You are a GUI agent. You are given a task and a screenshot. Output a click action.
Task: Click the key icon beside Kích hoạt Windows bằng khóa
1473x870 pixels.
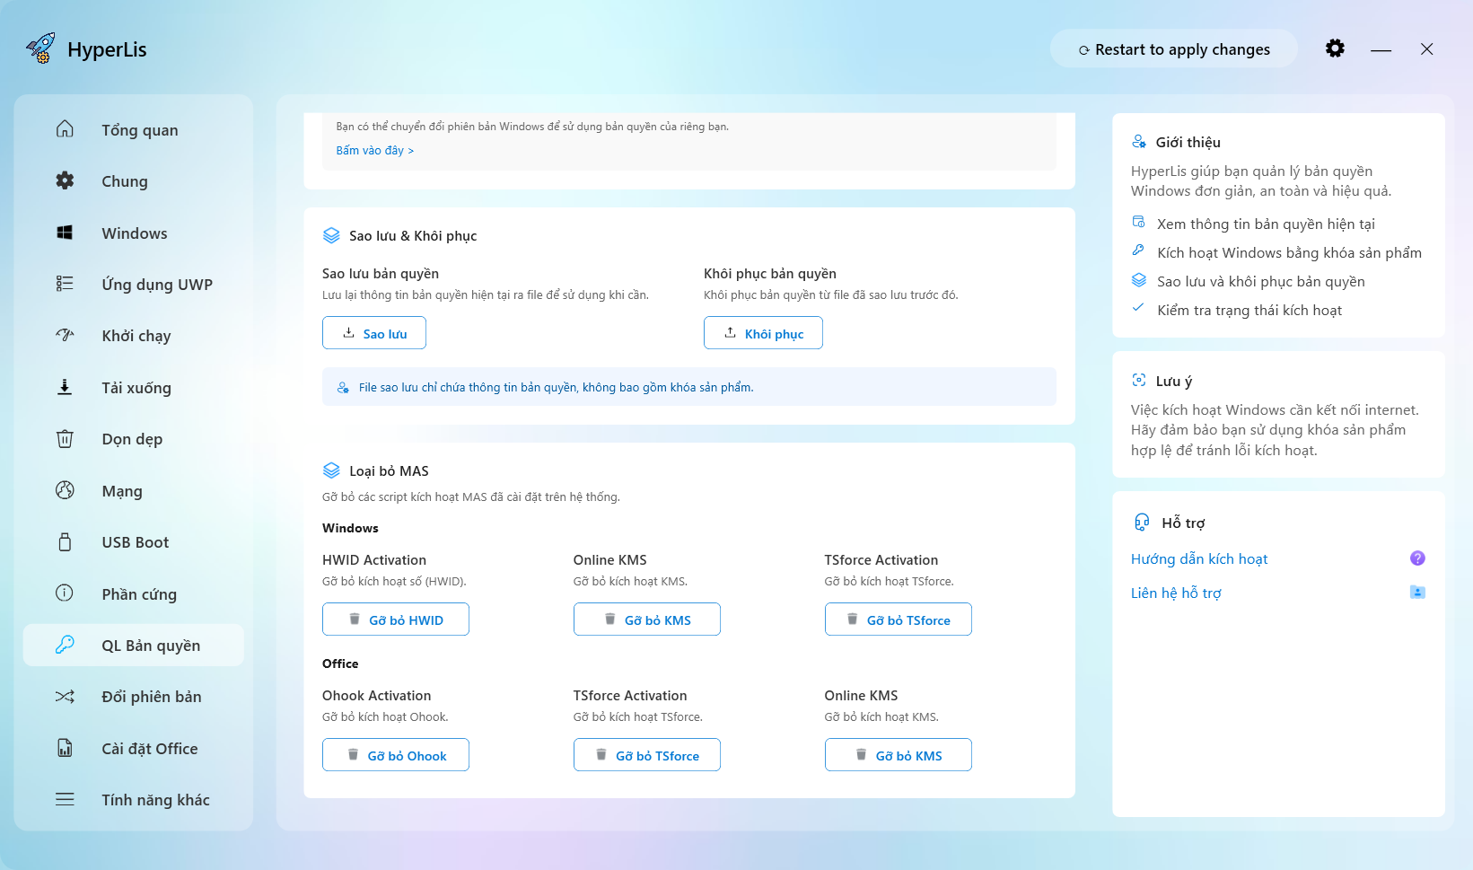(x=1138, y=250)
